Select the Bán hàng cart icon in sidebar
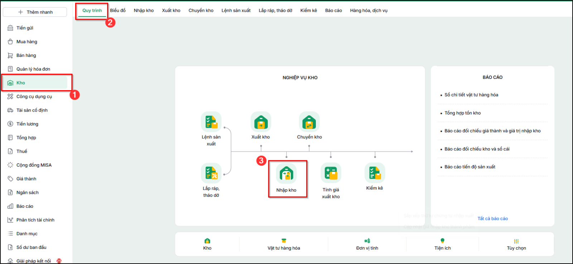 (10, 55)
